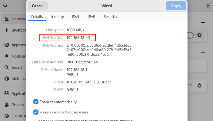This screenshot has width=213, height=121.
Task: Switch to the Identity tab
Action: click(57, 17)
